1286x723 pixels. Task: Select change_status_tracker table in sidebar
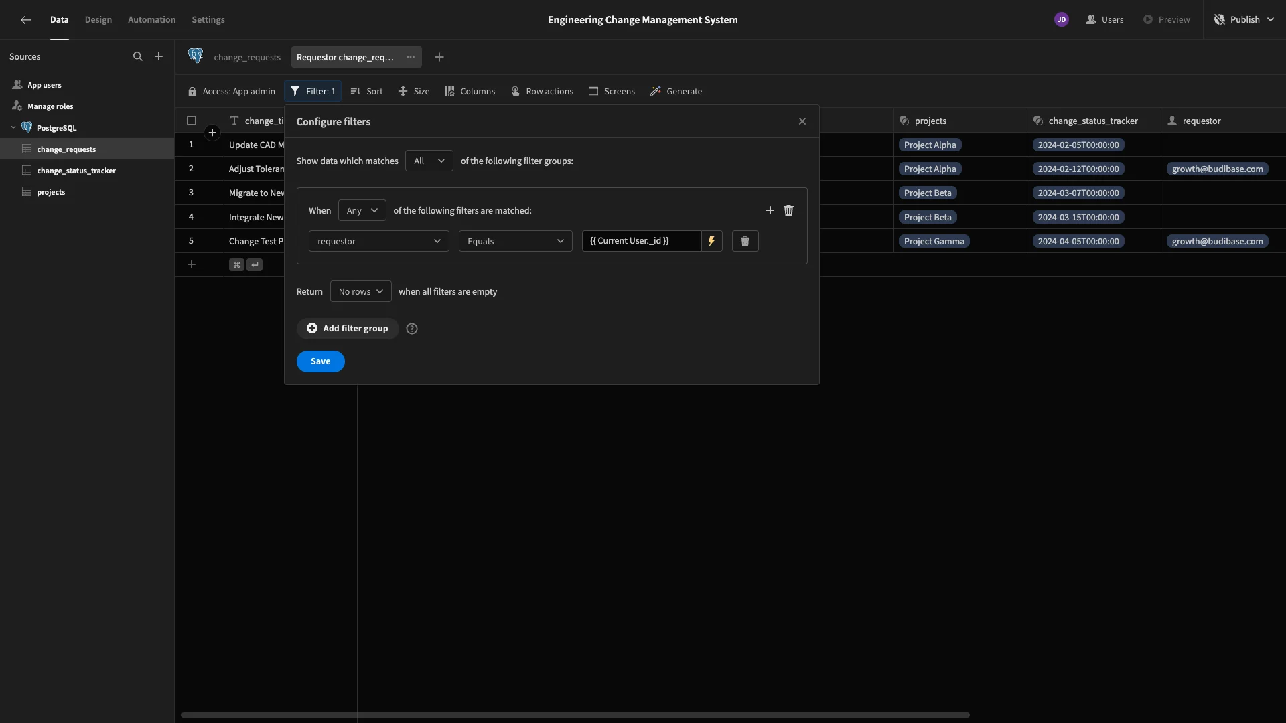pyautogui.click(x=76, y=171)
